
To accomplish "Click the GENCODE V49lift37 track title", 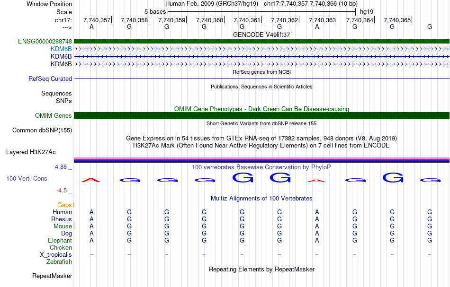I will tap(261, 35).
